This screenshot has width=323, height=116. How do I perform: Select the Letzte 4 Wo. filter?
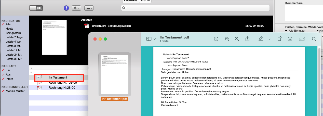click(14, 42)
